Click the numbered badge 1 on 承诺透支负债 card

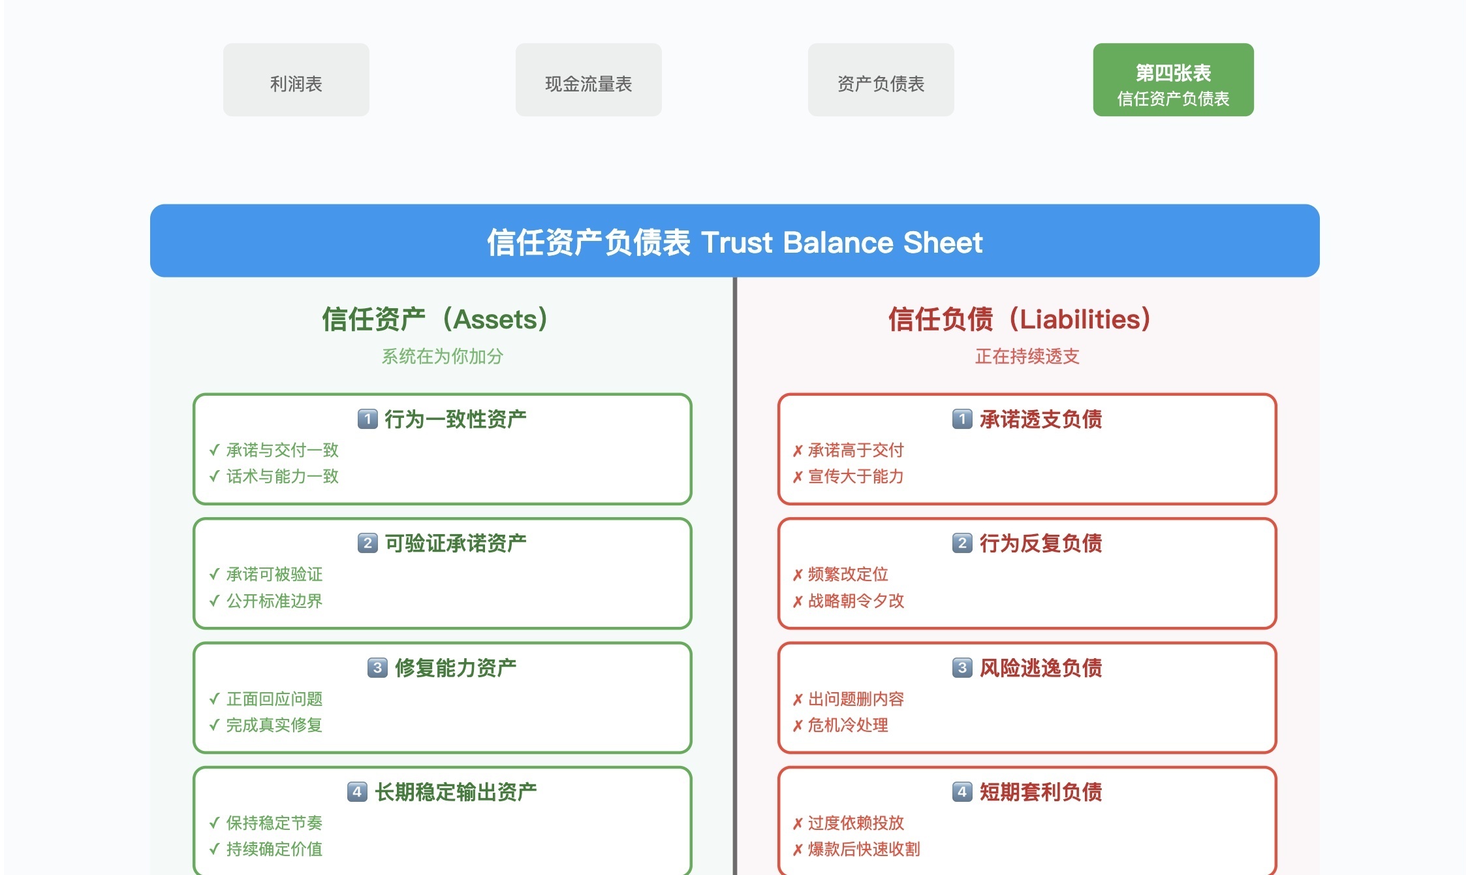click(x=962, y=420)
